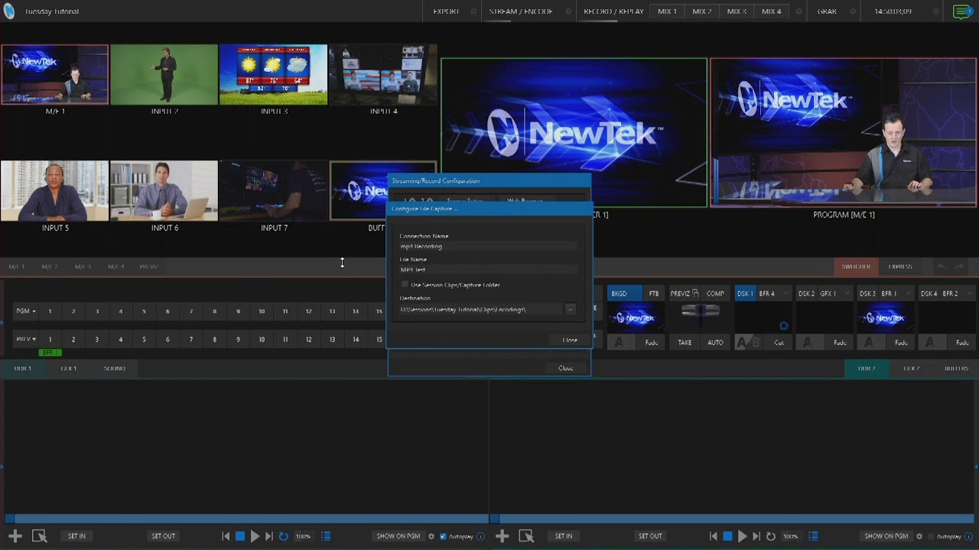The image size is (979, 550).
Task: Click SHOW ON PGM for DDR 2
Action: [886, 536]
